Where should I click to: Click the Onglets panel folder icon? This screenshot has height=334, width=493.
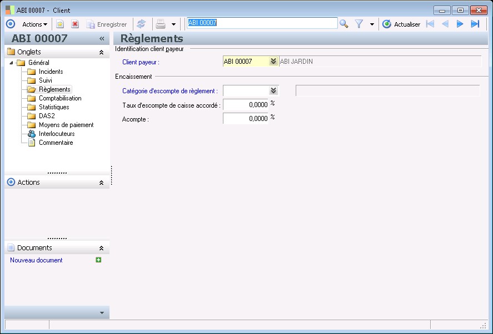(11, 52)
